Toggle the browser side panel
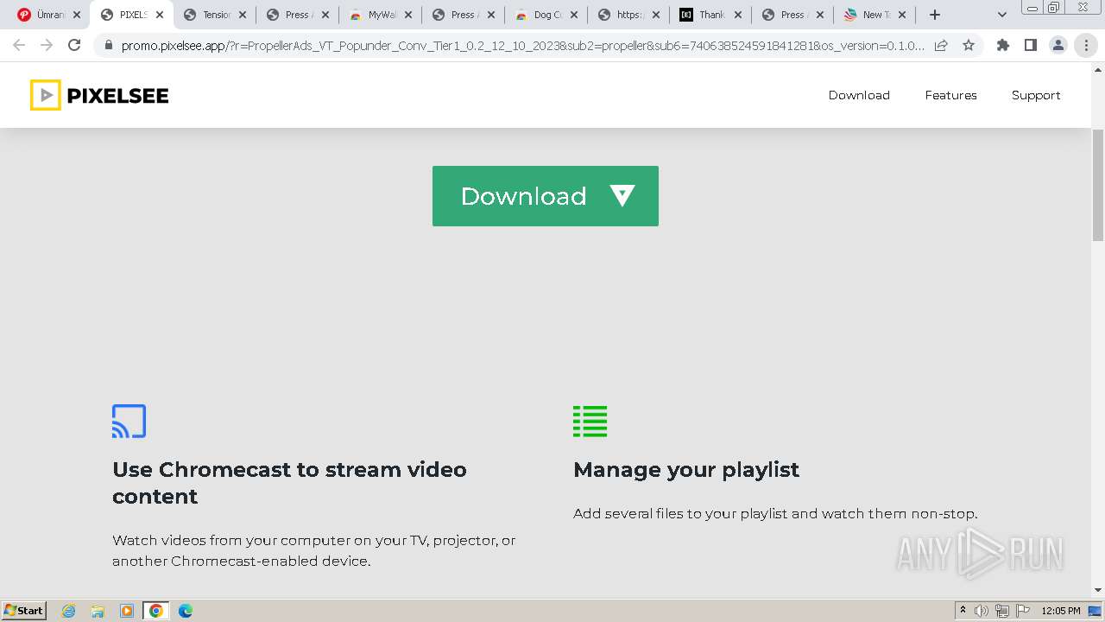Image resolution: width=1105 pixels, height=622 pixels. point(1031,45)
